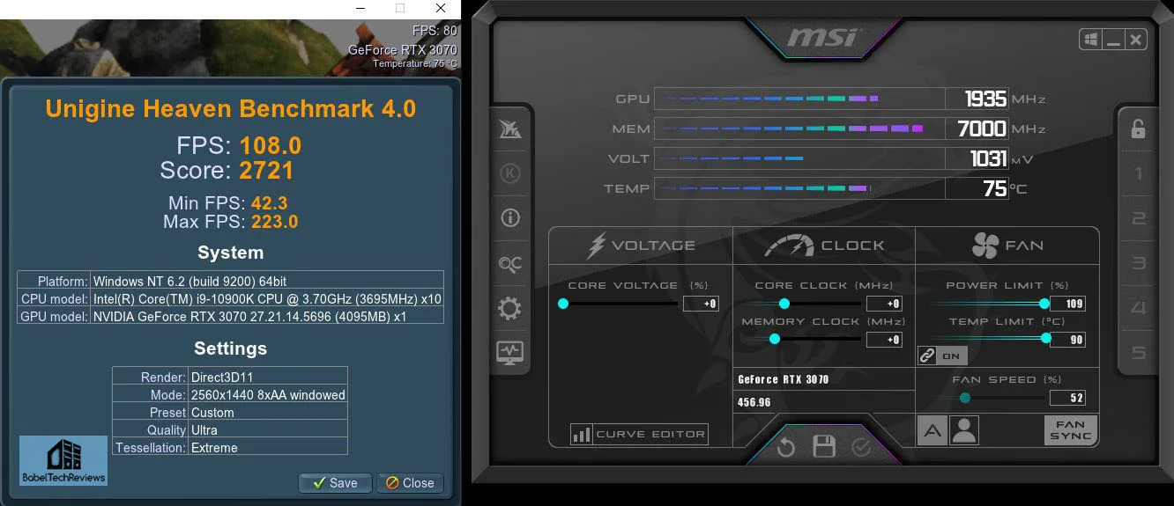Click the apply checkmark icon
Image resolution: width=1174 pixels, height=506 pixels.
coord(861,448)
